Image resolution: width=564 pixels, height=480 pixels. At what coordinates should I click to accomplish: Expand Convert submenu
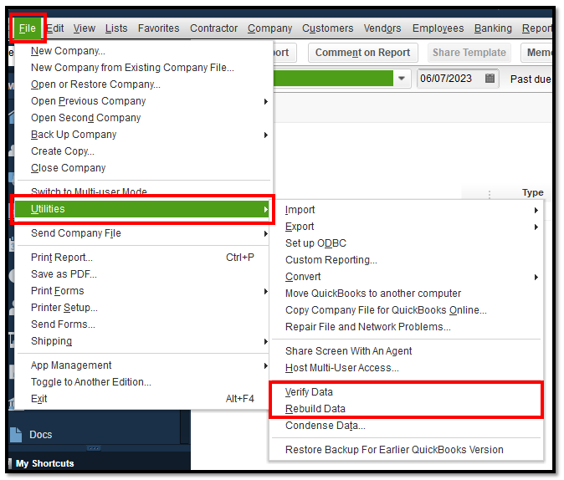pos(407,277)
